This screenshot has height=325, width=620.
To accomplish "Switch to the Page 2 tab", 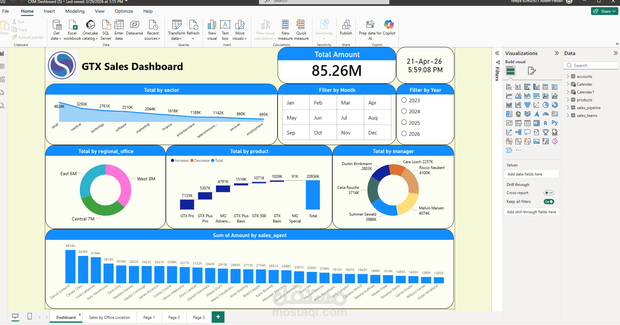I will [174, 317].
